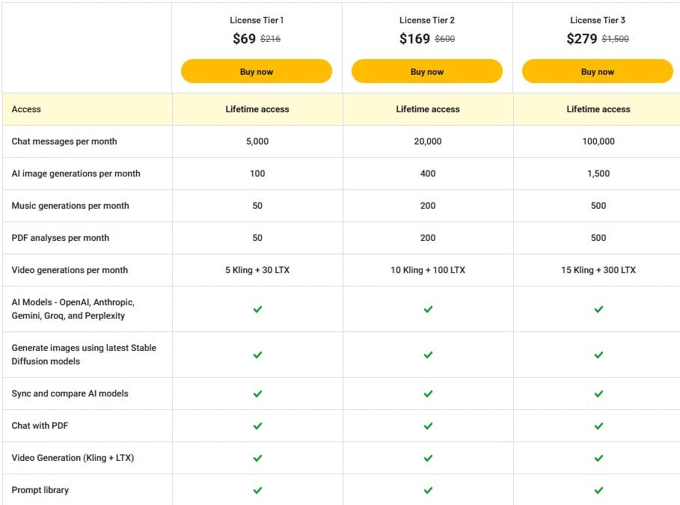
Task: Click the AI Models checkmark under Tier 2
Action: point(428,308)
